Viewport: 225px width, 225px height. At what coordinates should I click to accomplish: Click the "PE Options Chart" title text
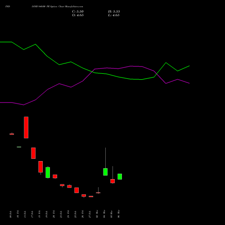click(x=55, y=7)
